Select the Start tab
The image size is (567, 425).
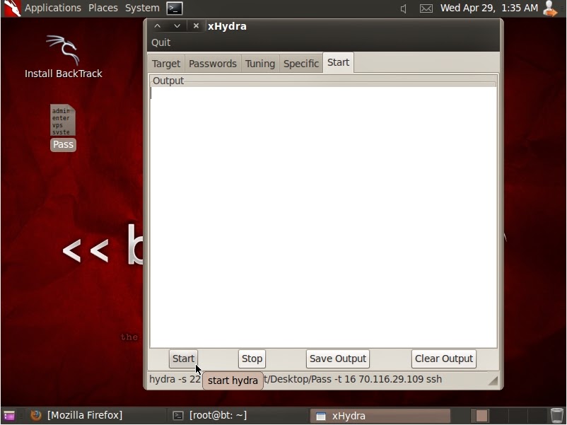(338, 62)
